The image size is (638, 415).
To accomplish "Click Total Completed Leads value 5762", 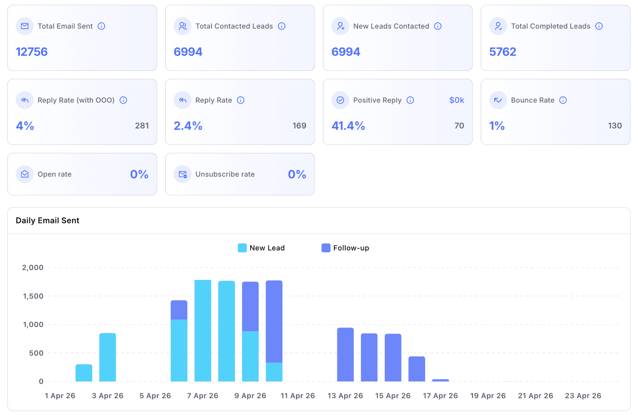I will [x=503, y=52].
